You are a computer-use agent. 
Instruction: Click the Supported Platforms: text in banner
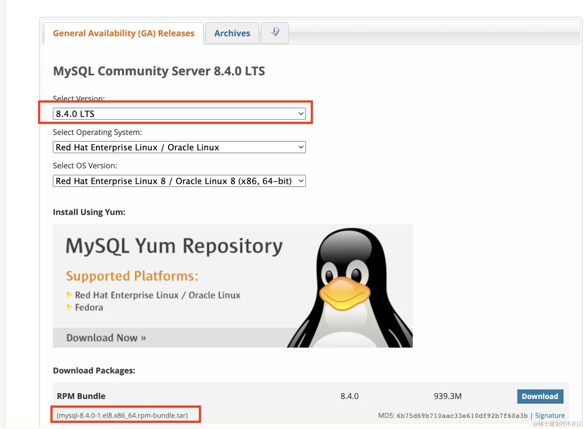[x=132, y=276]
